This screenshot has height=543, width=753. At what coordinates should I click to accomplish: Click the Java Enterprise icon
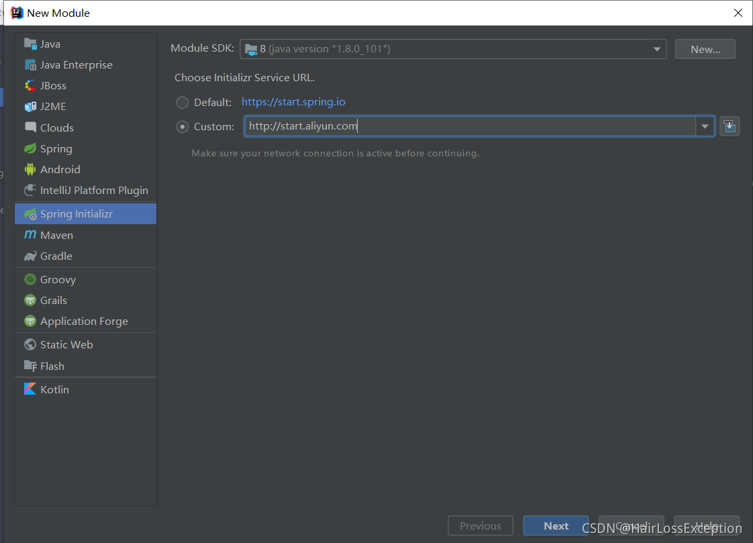point(30,65)
